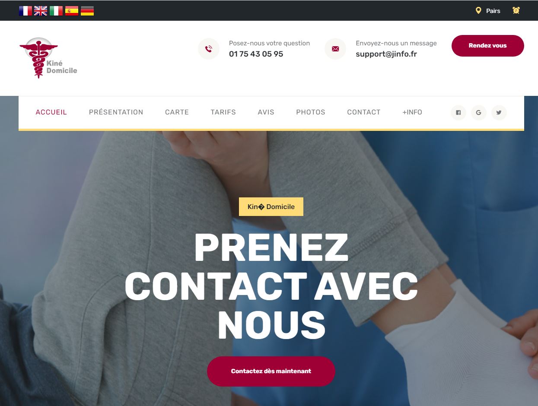The width and height of the screenshot is (538, 406).
Task: Click the alarm clock icon in top bar
Action: pos(516,10)
